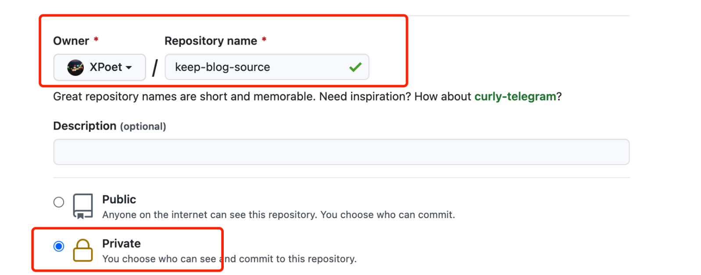Click the "Owner" field label
701x275 pixels.
coord(71,41)
